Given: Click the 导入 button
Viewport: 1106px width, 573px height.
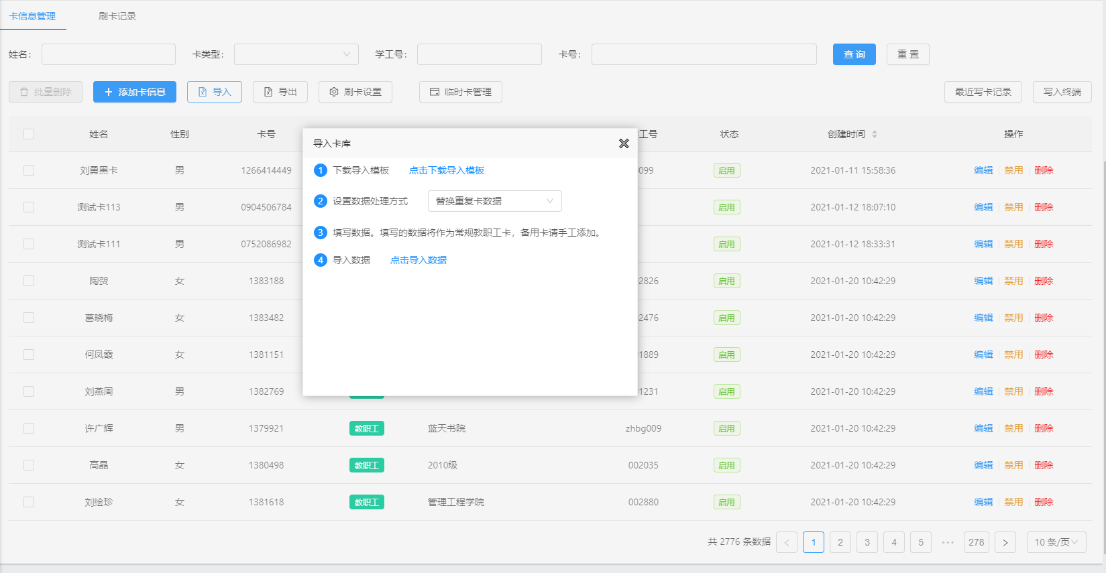Looking at the screenshot, I should click(215, 92).
